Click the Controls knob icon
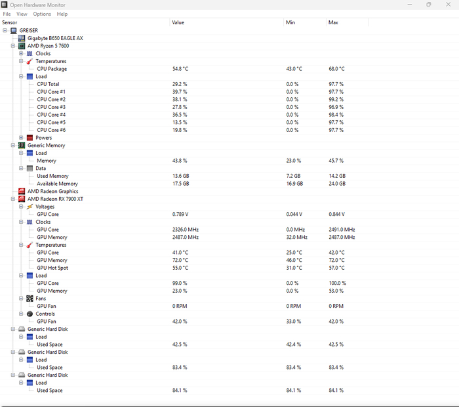The height and width of the screenshot is (407, 459). point(30,314)
